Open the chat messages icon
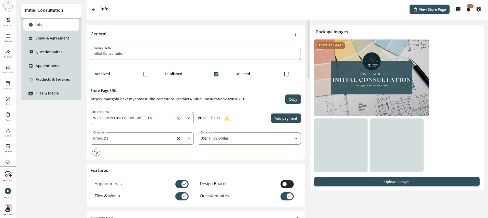The height and width of the screenshot is (218, 488). (x=458, y=9)
